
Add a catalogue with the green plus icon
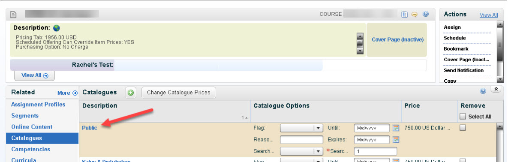point(131,93)
